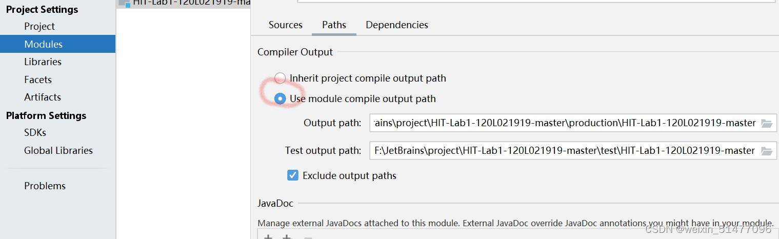The width and height of the screenshot is (779, 239).
Task: Click the minus remove icon under JavaDoc
Action: coord(308,237)
